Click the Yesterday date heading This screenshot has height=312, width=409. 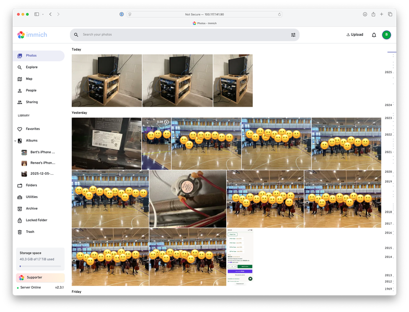click(x=79, y=113)
